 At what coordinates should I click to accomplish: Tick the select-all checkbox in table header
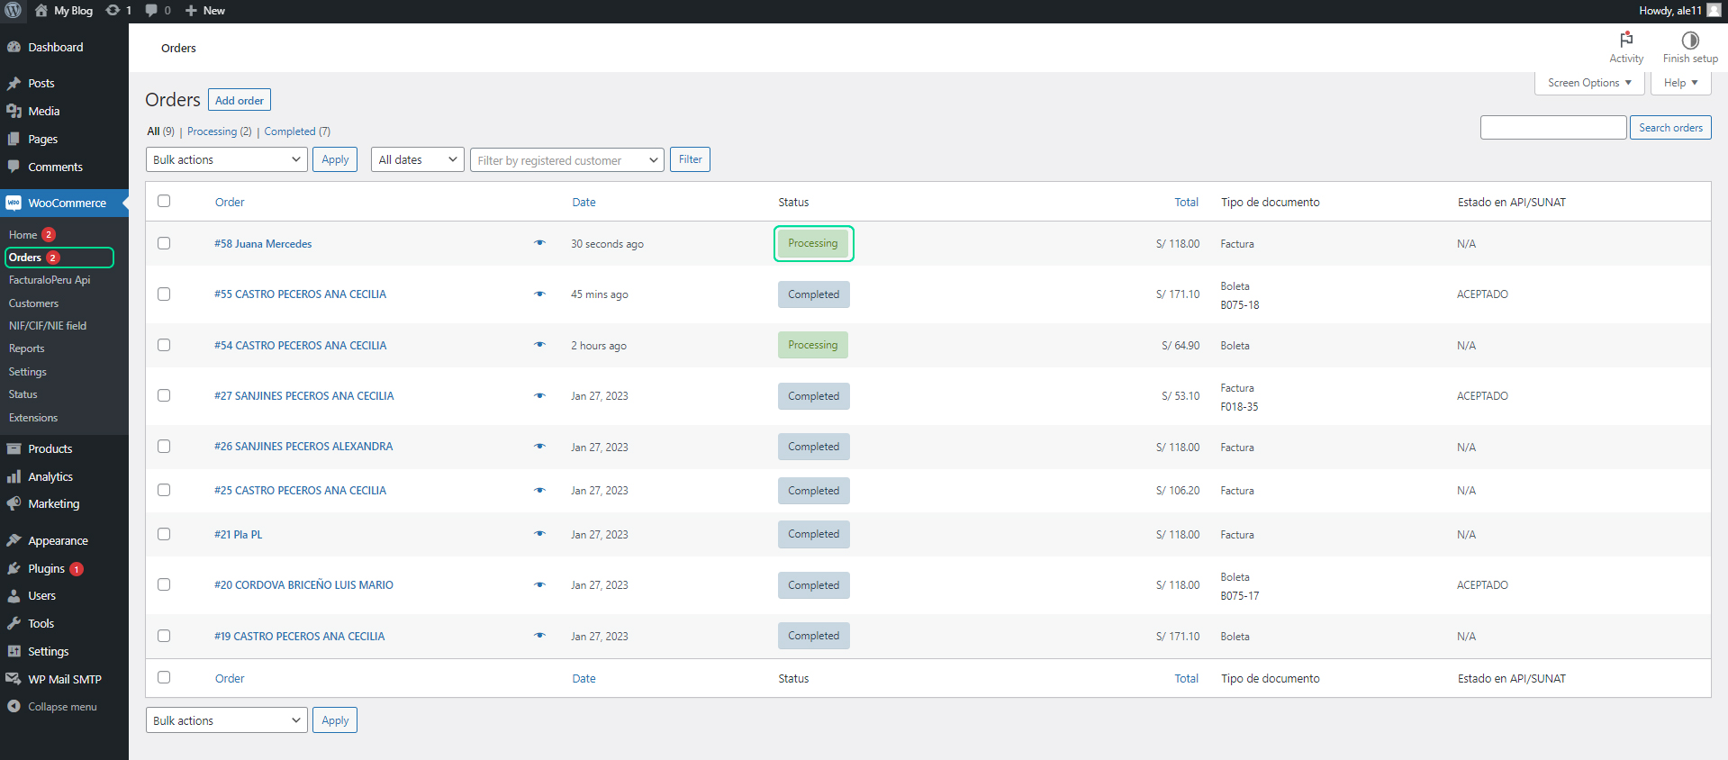(164, 201)
